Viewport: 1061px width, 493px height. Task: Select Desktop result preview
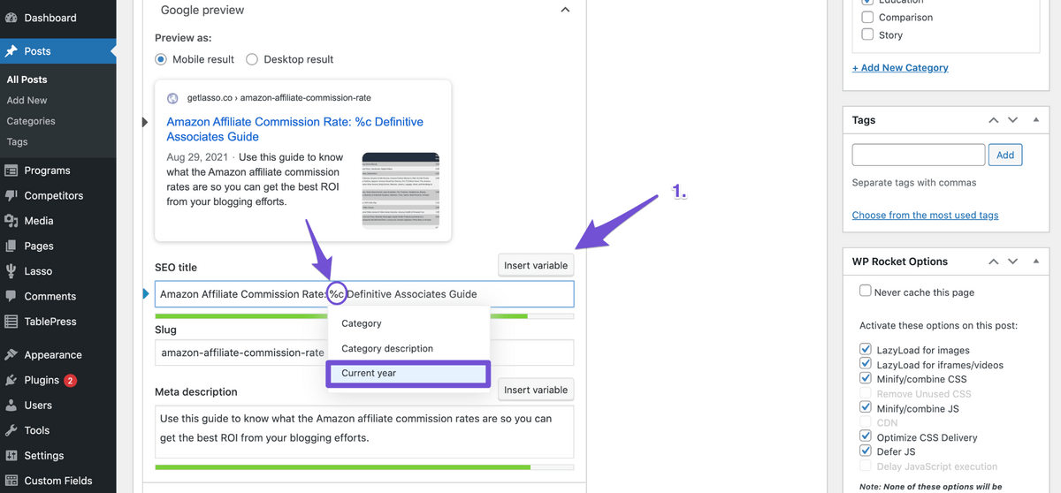coord(252,59)
